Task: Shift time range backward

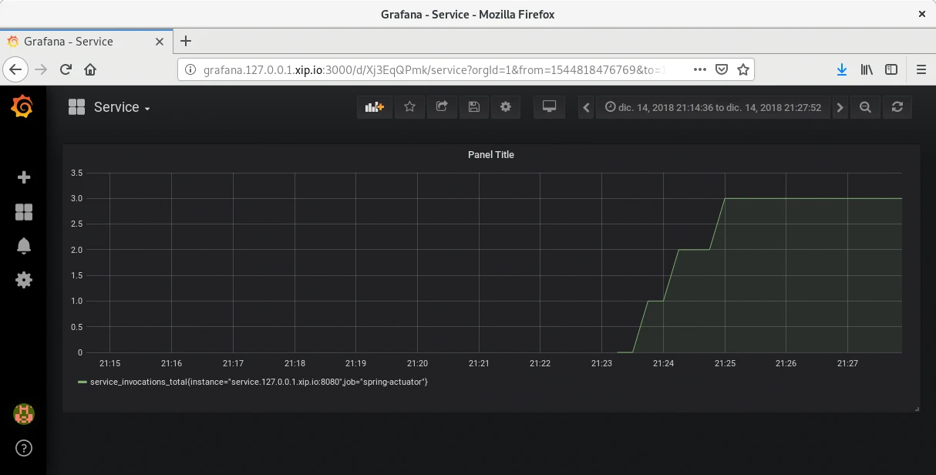Action: tap(587, 108)
